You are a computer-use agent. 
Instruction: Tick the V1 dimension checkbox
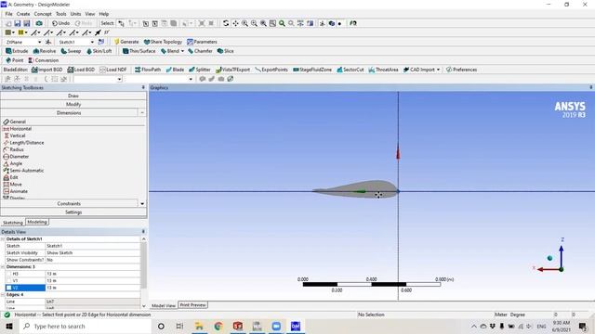click(x=9, y=280)
